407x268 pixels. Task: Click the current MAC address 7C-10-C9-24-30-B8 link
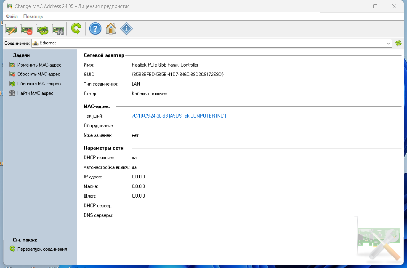pos(179,116)
